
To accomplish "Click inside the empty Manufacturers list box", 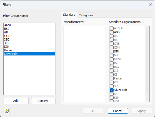I will point(84,64).
